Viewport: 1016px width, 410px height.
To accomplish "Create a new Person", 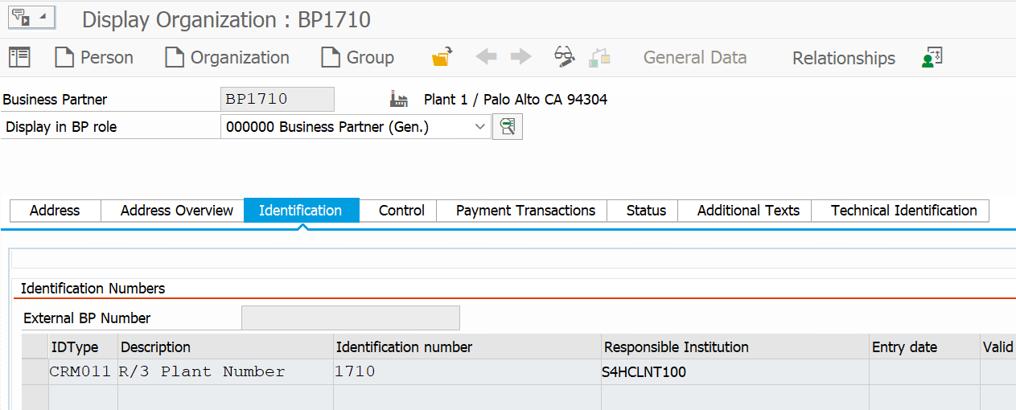I will click(x=94, y=57).
